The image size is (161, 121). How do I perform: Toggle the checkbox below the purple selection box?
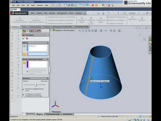point(27,71)
